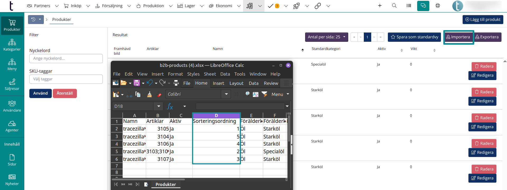
Task: Switch to the Layout tab in Calc
Action: [236, 83]
